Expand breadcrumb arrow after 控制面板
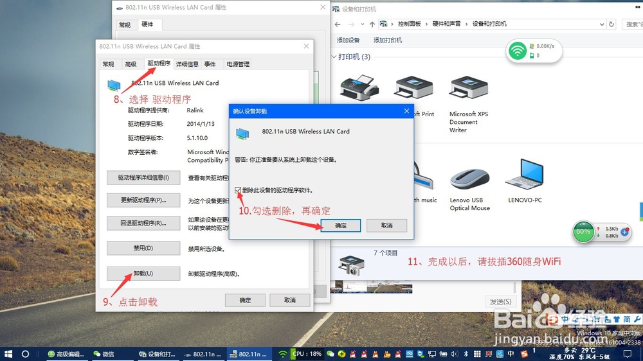The width and height of the screenshot is (643, 361). pyautogui.click(x=426, y=24)
